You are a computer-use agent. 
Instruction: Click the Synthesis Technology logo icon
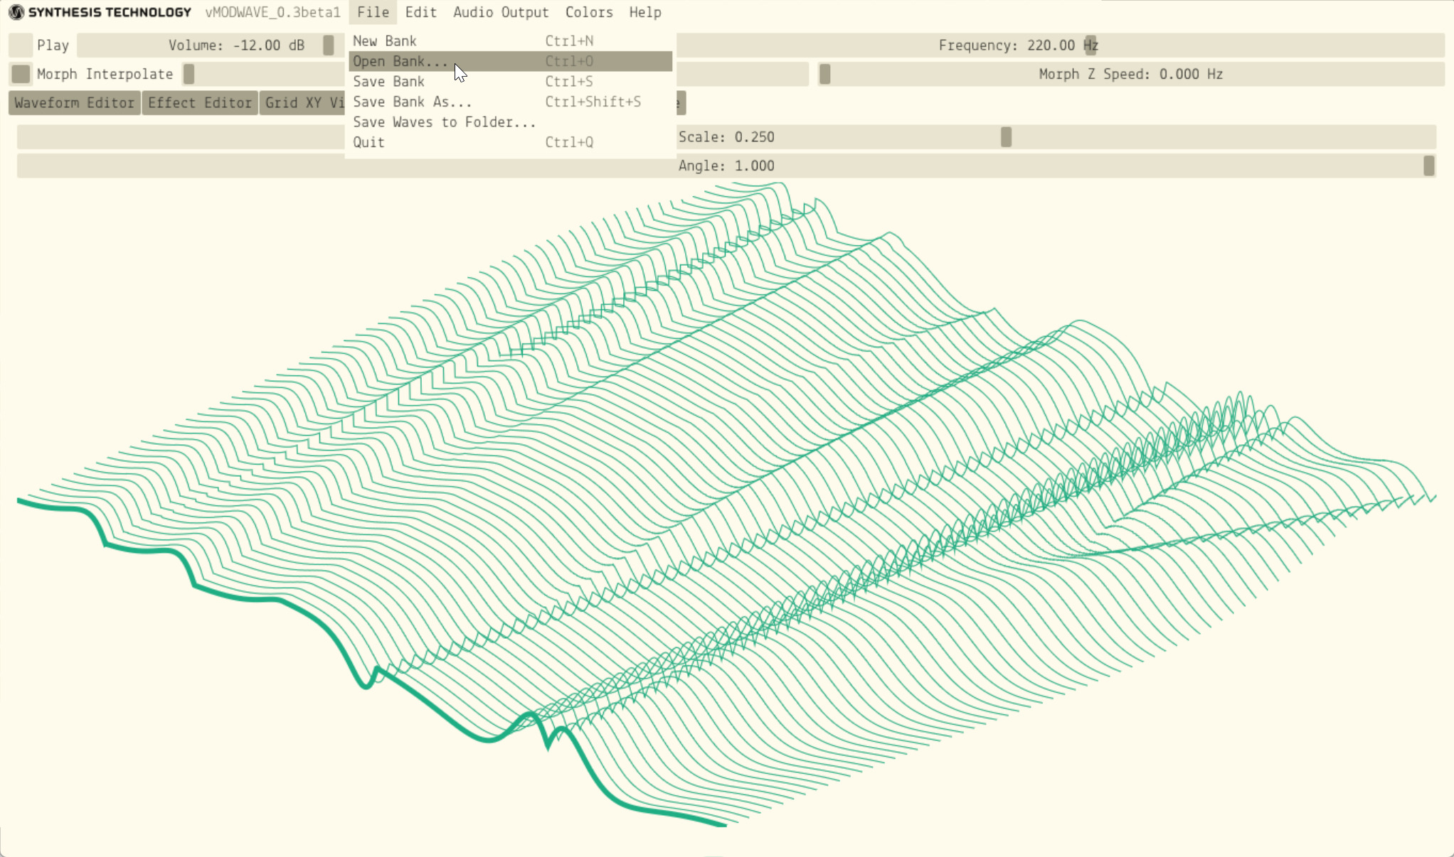point(16,12)
